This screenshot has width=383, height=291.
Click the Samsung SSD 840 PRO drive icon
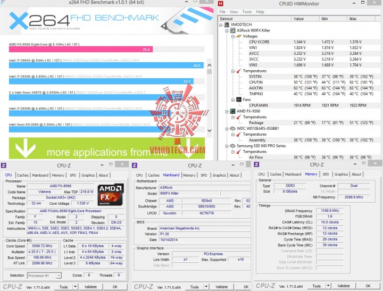point(233,146)
